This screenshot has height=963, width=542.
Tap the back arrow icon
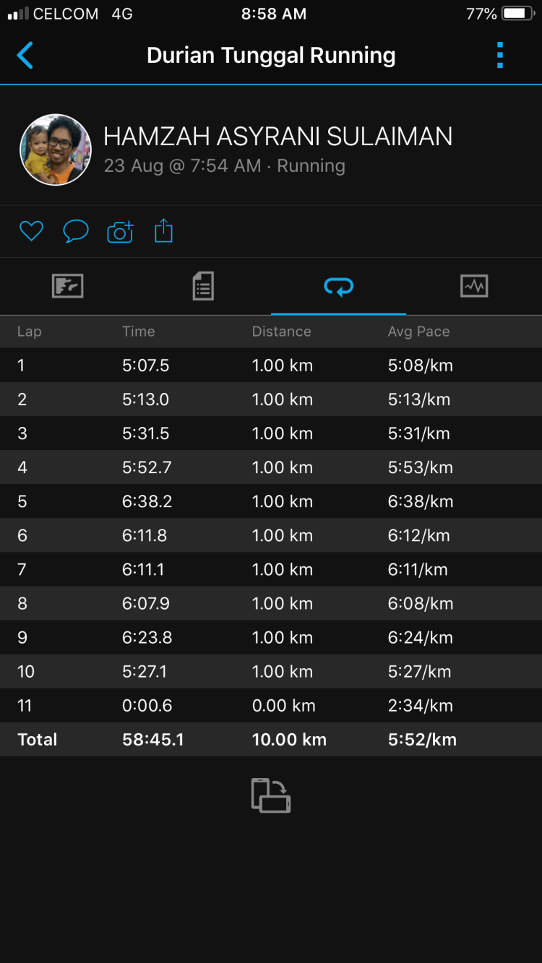[25, 56]
